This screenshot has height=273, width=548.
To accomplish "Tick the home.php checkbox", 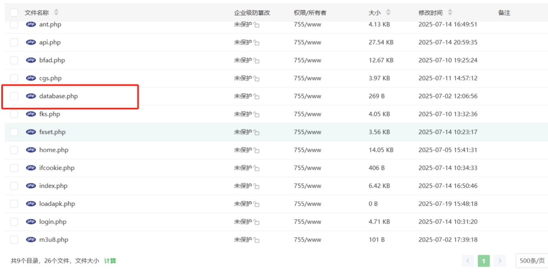I will [x=14, y=150].
